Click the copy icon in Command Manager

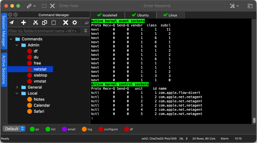pyautogui.click(x=44, y=23)
